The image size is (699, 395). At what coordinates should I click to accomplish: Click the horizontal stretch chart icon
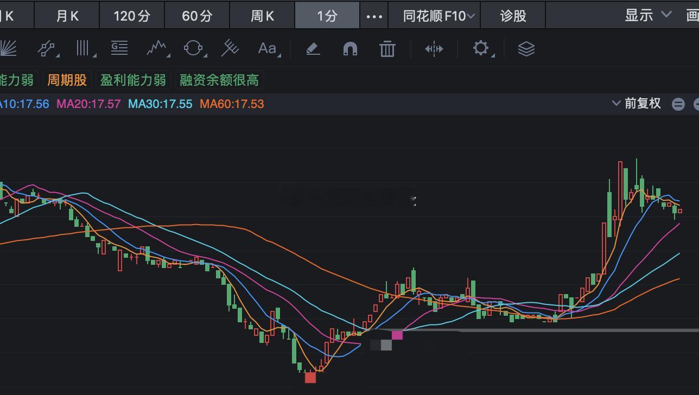[x=434, y=49]
